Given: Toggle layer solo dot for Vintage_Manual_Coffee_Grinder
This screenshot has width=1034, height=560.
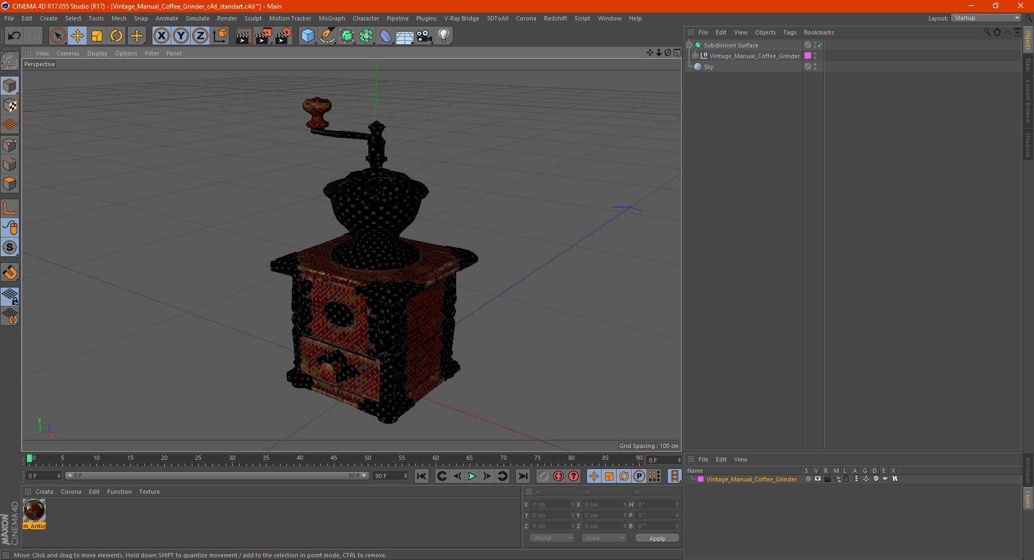Looking at the screenshot, I should tap(808, 479).
